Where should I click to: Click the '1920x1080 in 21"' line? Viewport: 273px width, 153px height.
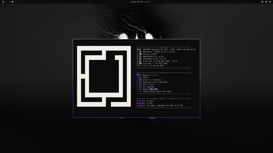tap(154, 59)
